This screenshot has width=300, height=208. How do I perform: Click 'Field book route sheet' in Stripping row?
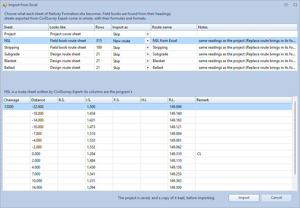point(71,47)
